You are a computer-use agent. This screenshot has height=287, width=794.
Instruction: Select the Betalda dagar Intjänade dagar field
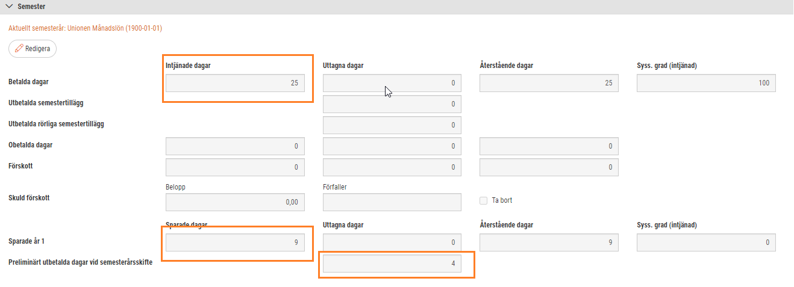coord(235,83)
